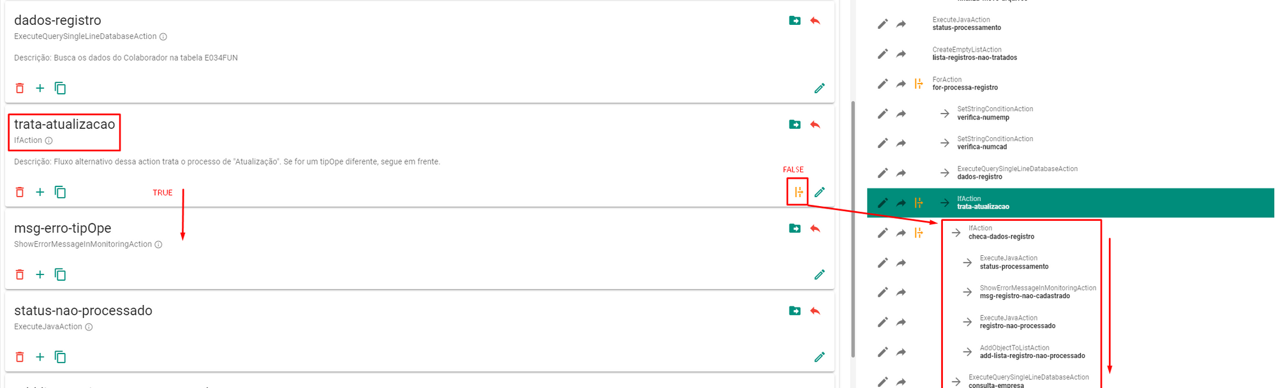1276x388 pixels.
Task: Edit for-processa-registro in the tree with pencil
Action: (x=882, y=84)
